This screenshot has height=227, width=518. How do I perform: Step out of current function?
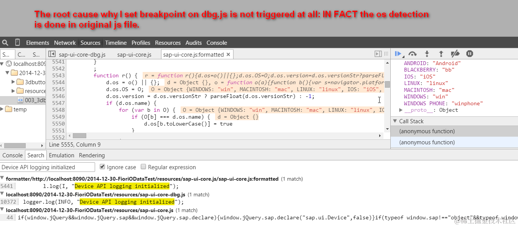click(x=441, y=54)
